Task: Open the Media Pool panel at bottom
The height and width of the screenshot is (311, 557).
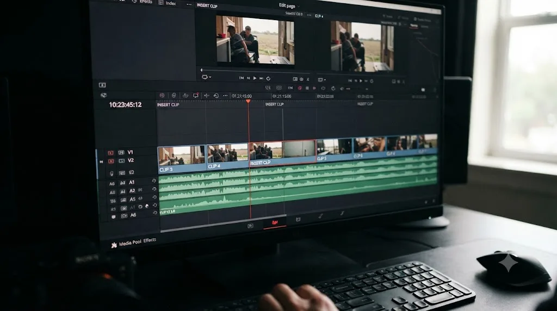Action: click(130, 243)
